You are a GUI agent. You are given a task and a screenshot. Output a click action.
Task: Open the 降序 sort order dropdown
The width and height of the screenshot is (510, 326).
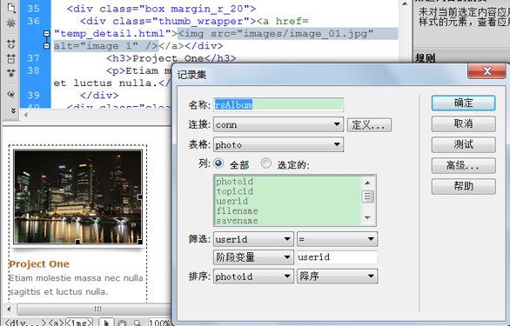click(338, 276)
